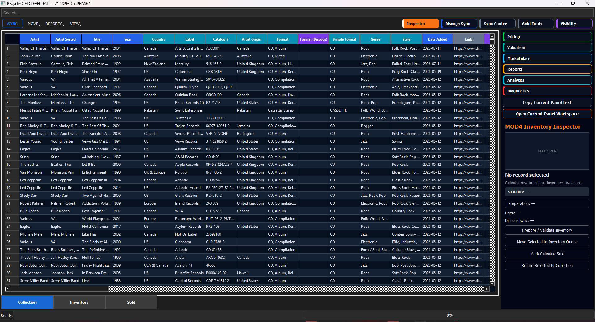Click the table's scroll-down arrow
Image resolution: width=595 pixels, height=322 pixels.
click(x=492, y=284)
